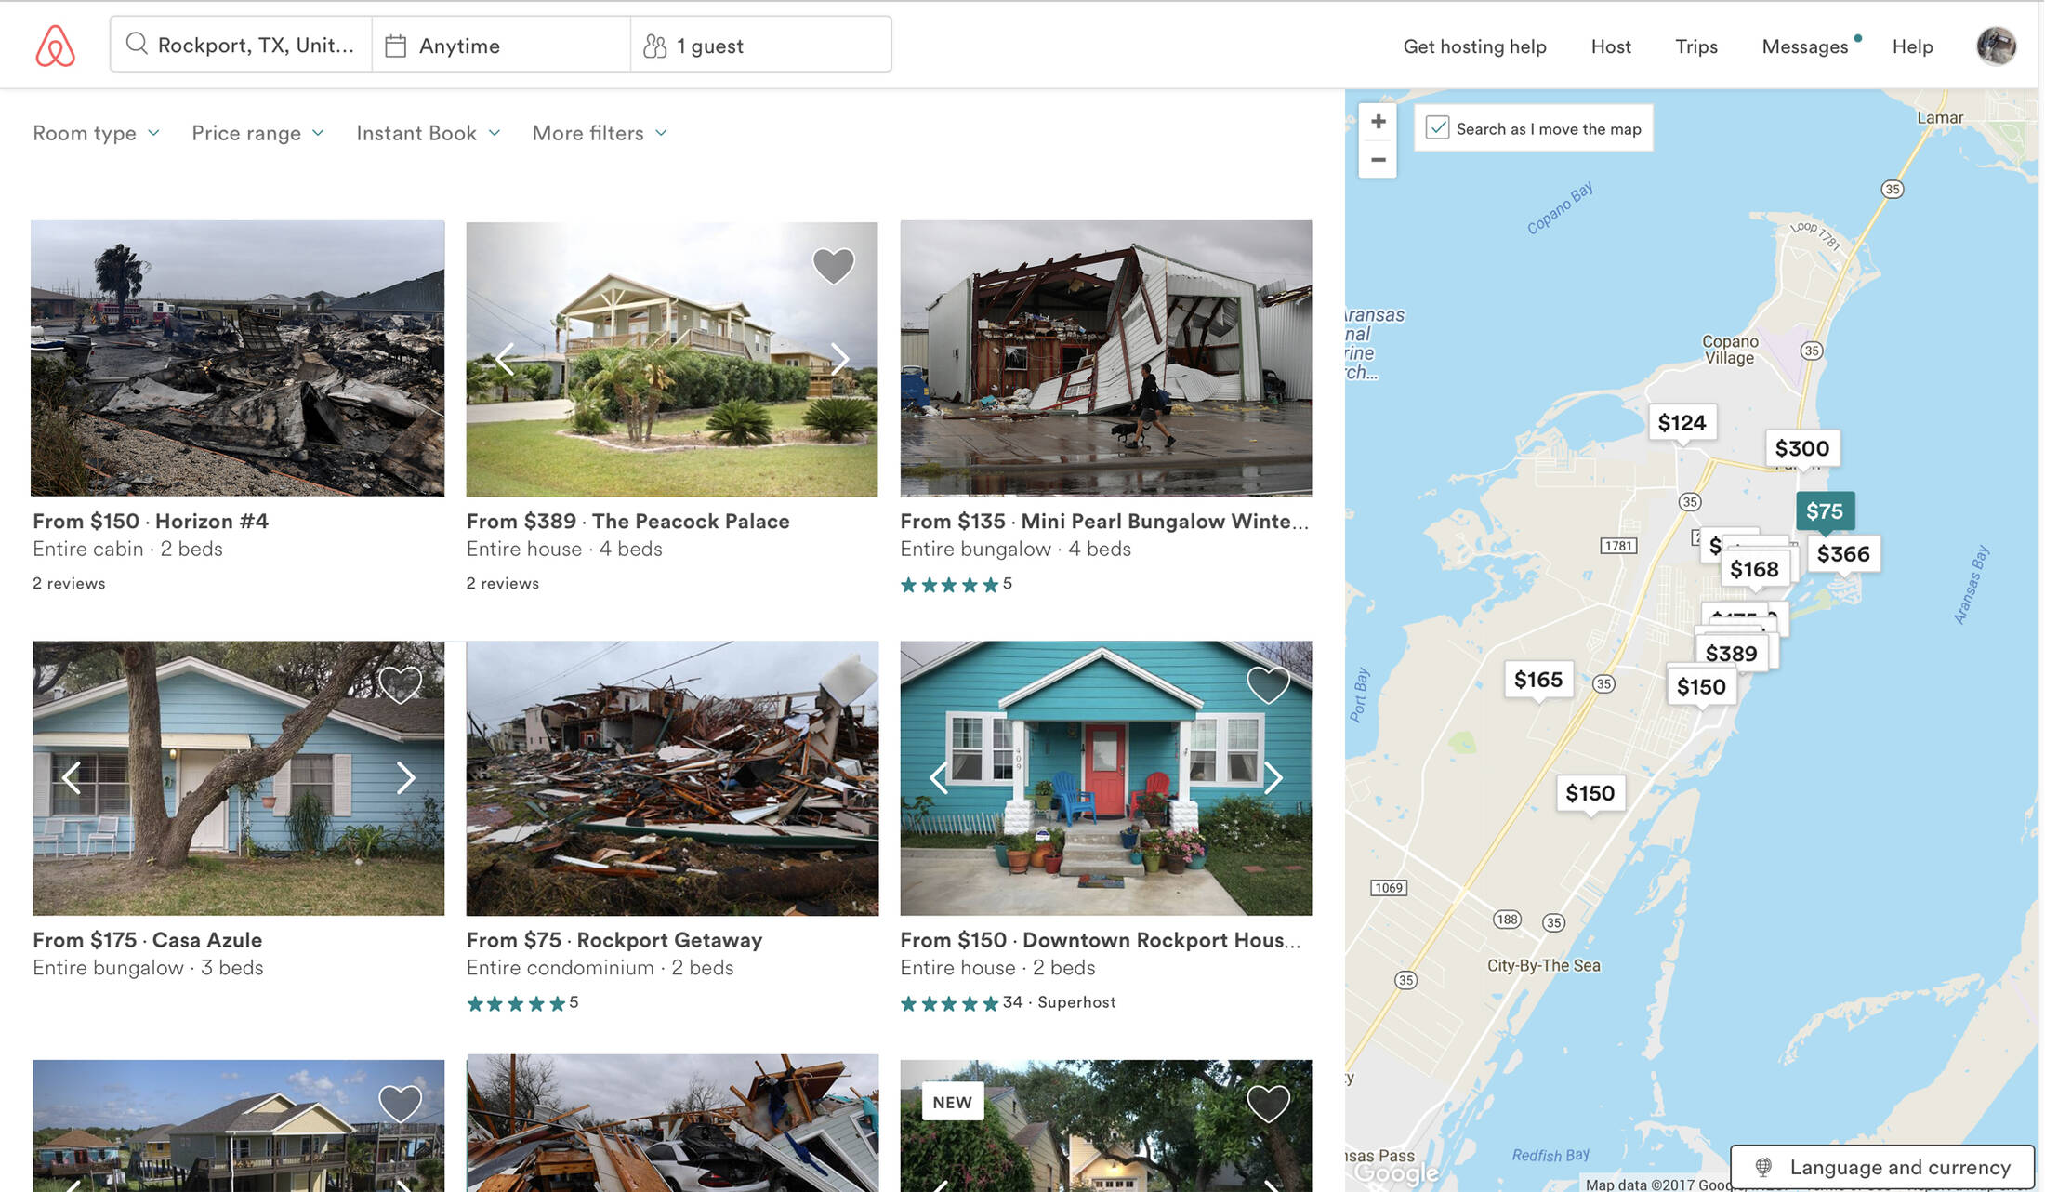Viewport: 2045px width, 1192px height.
Task: Open the Price range dropdown
Action: point(257,133)
